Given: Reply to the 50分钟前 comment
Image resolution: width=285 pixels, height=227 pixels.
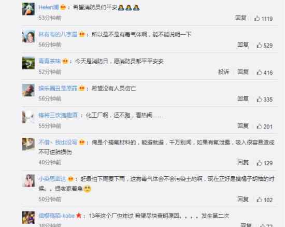Looking at the screenshot, I should (x=243, y=199).
